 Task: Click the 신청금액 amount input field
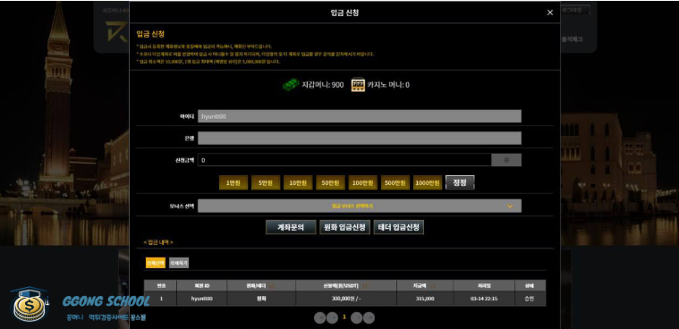[x=344, y=160]
